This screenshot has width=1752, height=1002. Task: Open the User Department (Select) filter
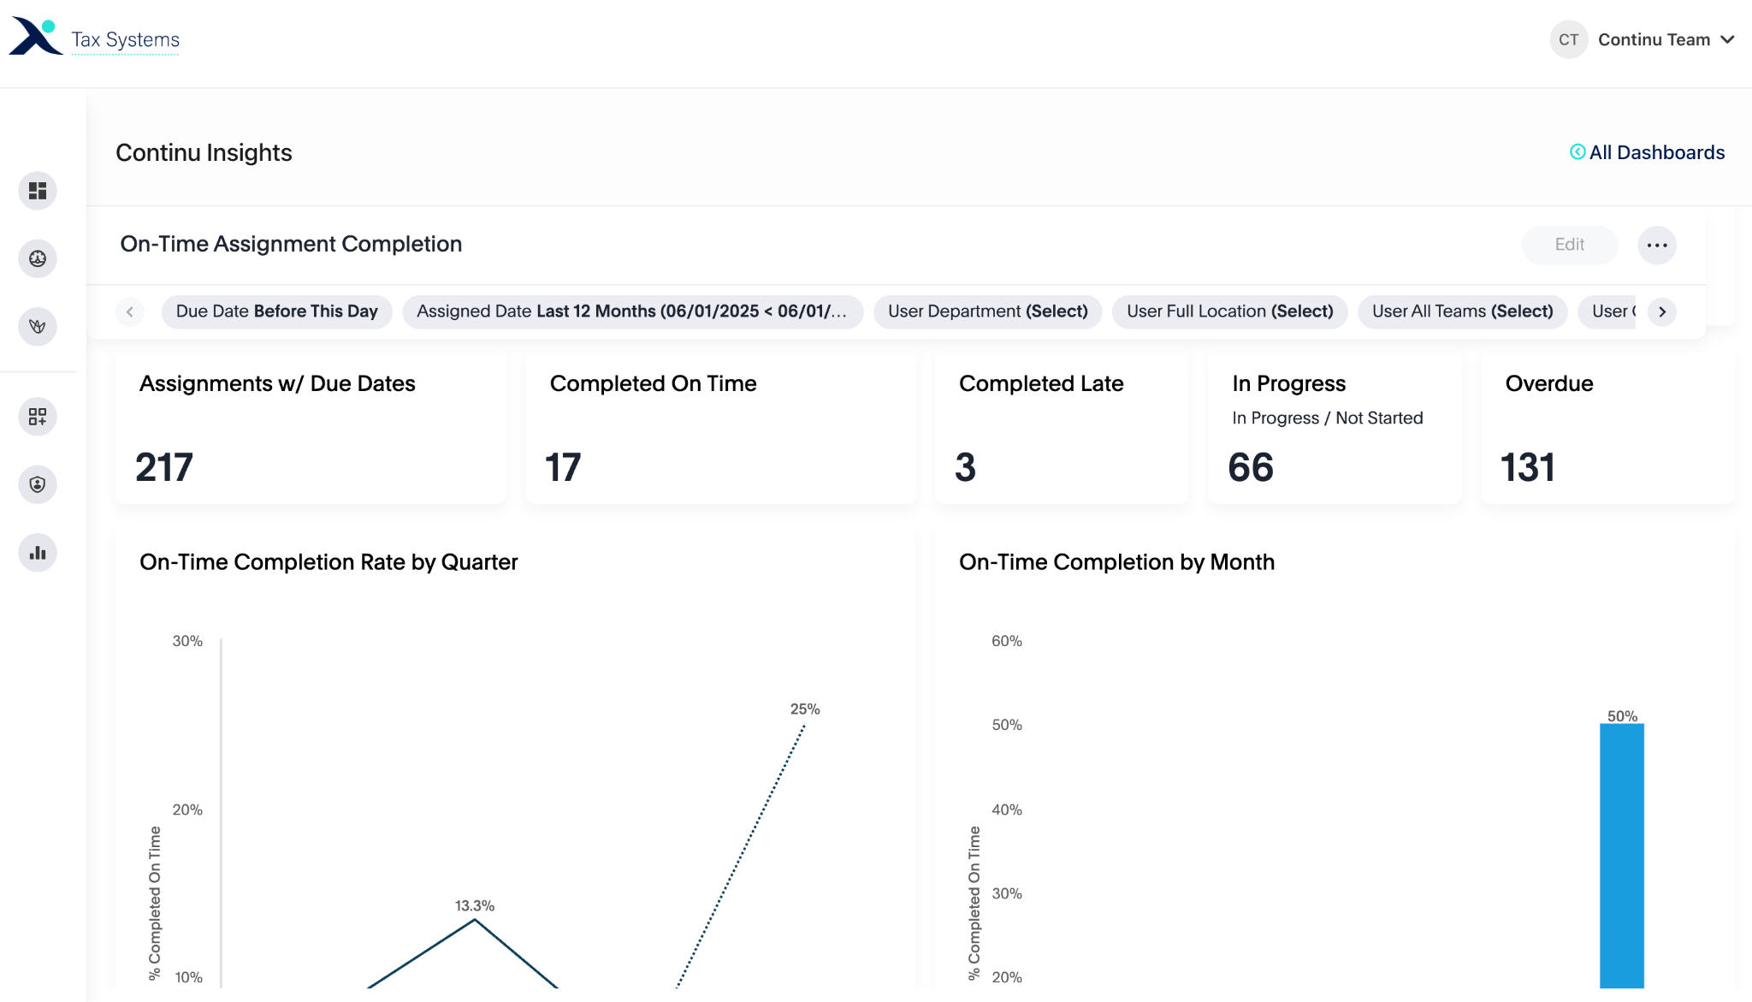(x=988, y=311)
